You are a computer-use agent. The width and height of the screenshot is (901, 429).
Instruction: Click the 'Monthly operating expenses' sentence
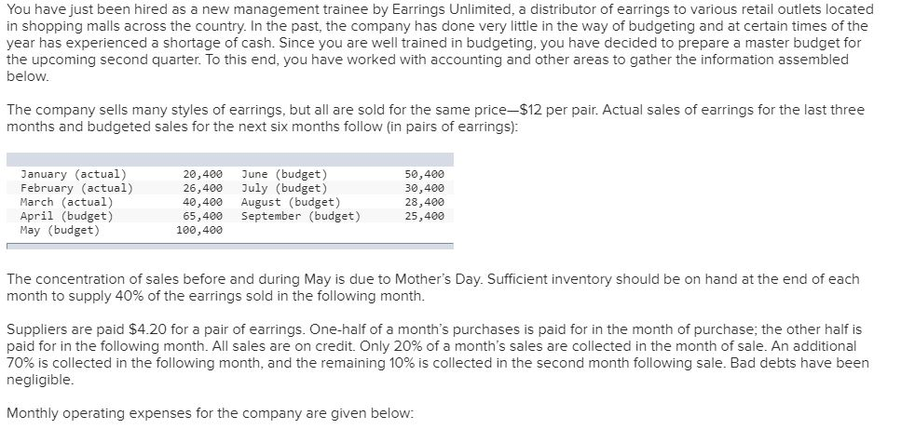(x=210, y=413)
